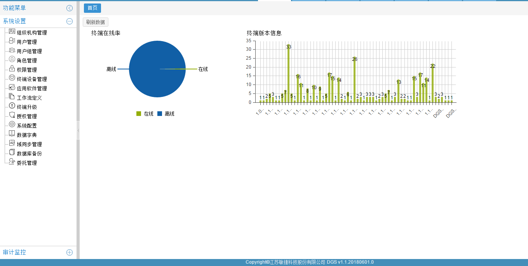Open 数据字典 from the sidebar
The height and width of the screenshot is (266, 528).
[x=27, y=135]
